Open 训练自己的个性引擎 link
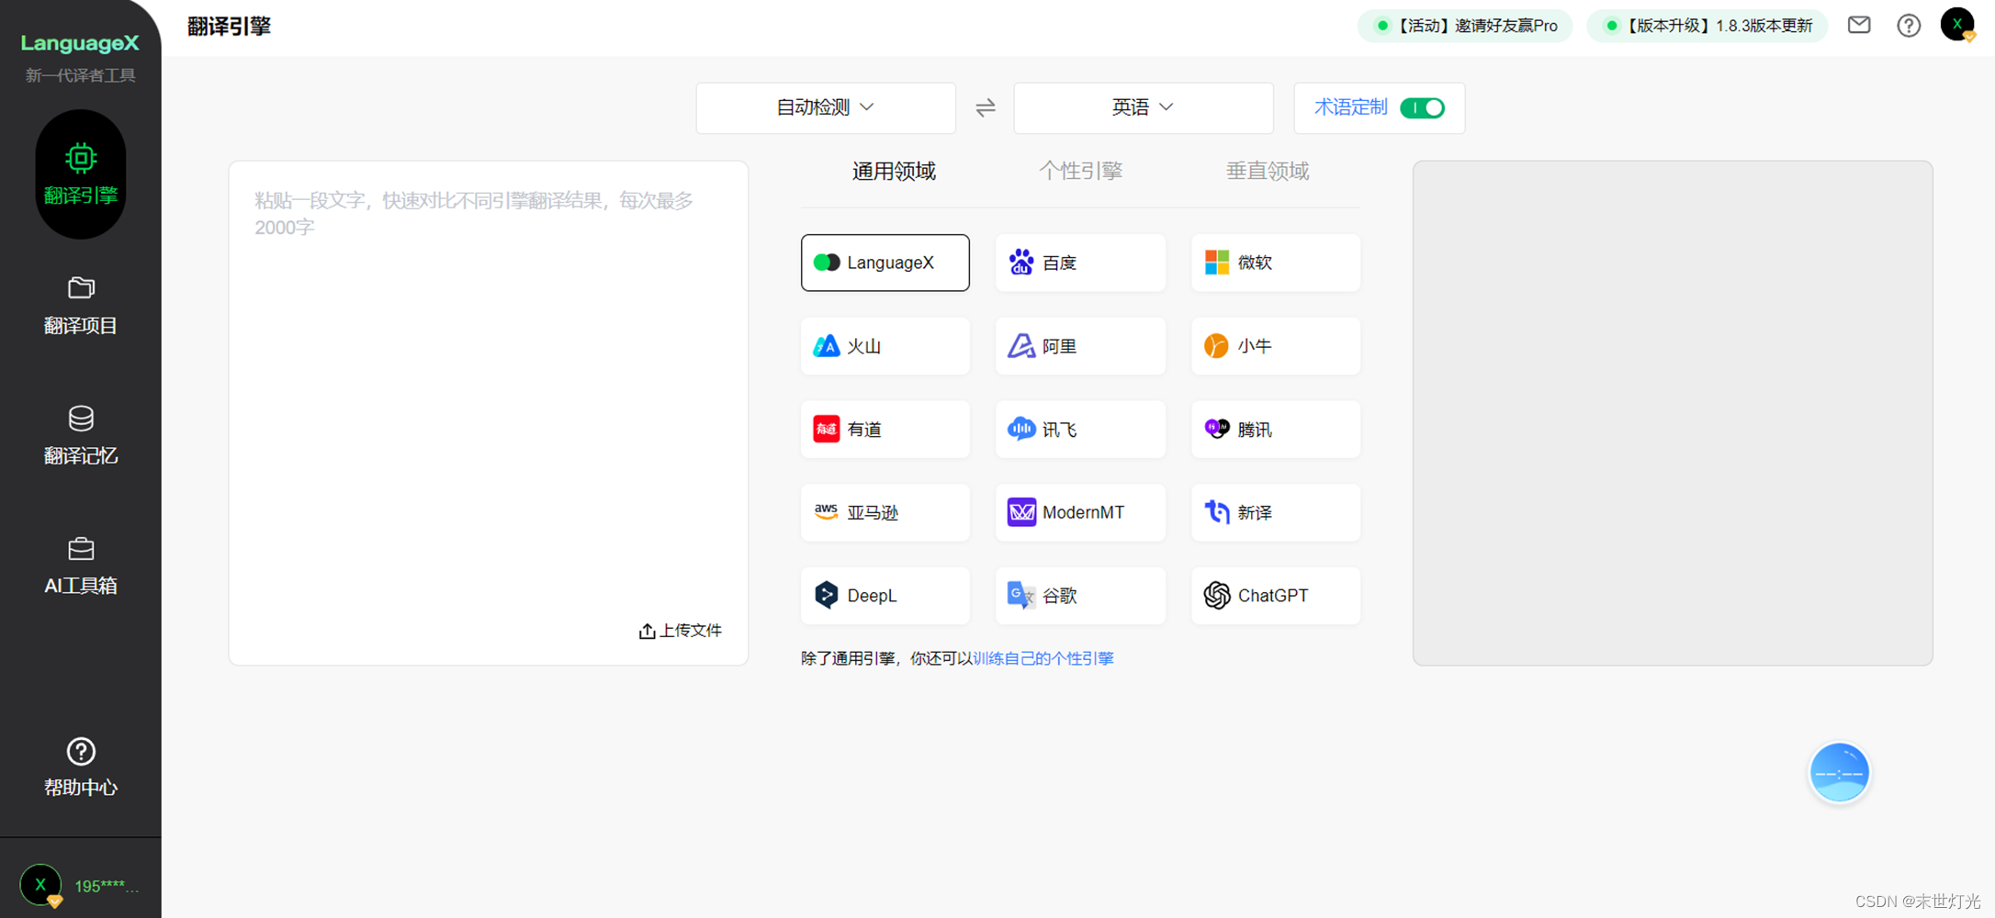Screen dimensions: 1995x918 1043,658
